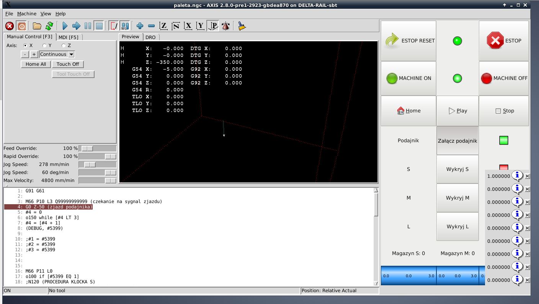Viewport: 539px width, 304px height.
Task: Switch to the DRO tab
Action: tap(150, 37)
